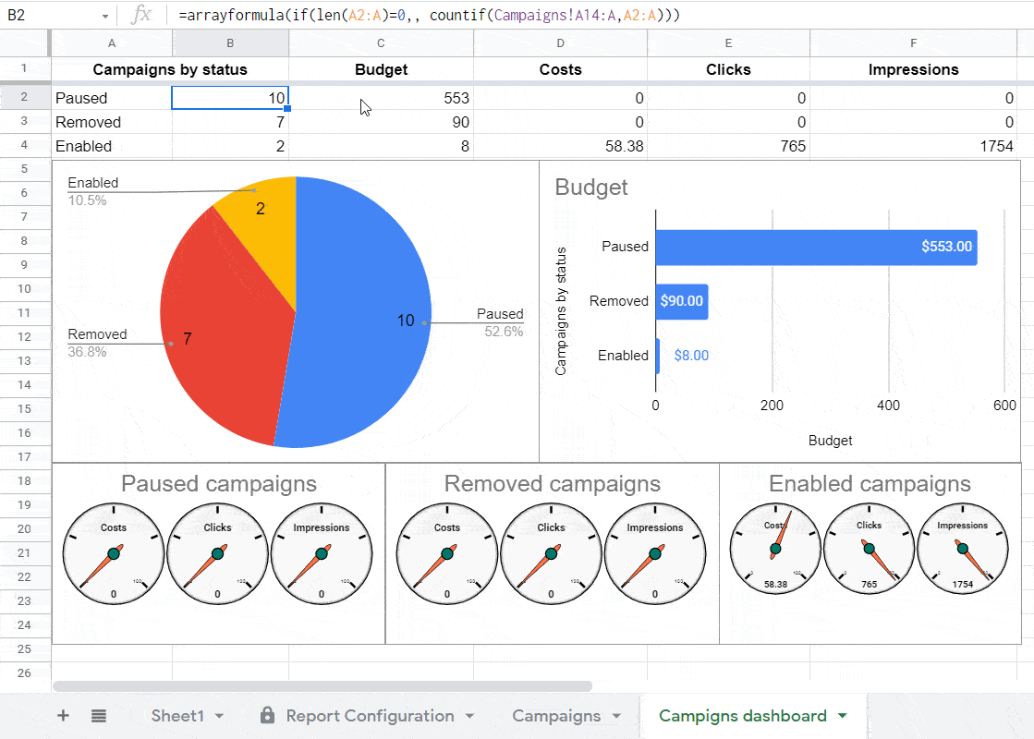
Task: Open the Name box dropdown arrow
Action: (105, 16)
